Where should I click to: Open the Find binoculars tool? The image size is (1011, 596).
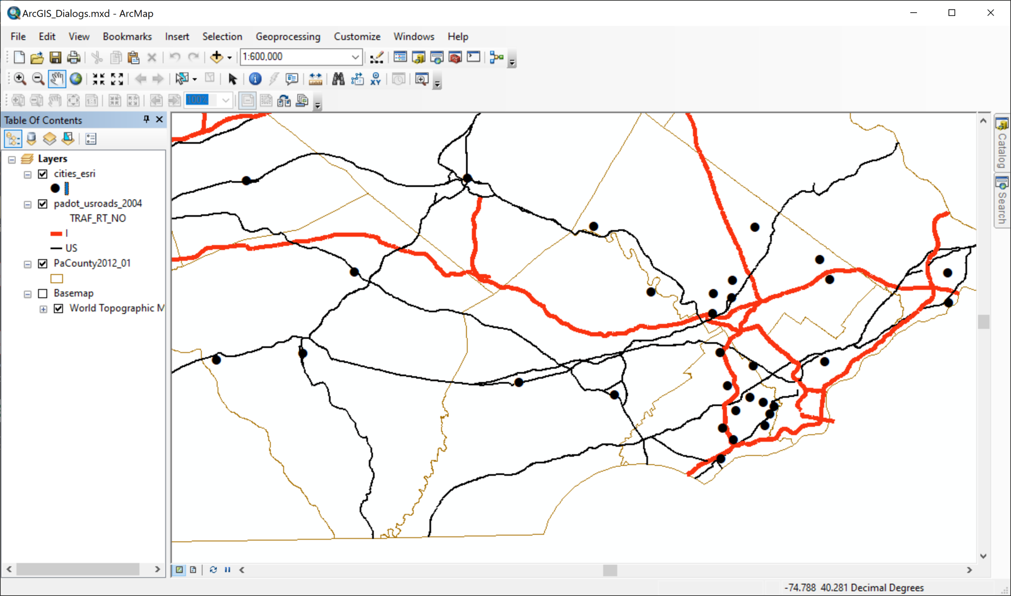coord(338,79)
